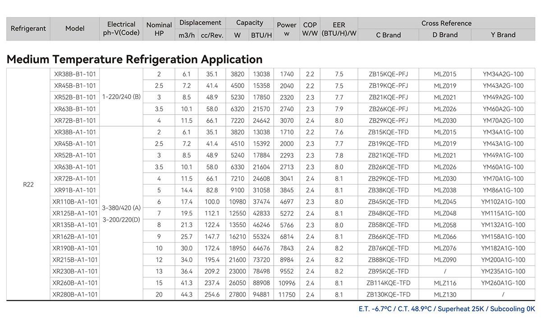Select model XR110B-A1-101

(75, 202)
